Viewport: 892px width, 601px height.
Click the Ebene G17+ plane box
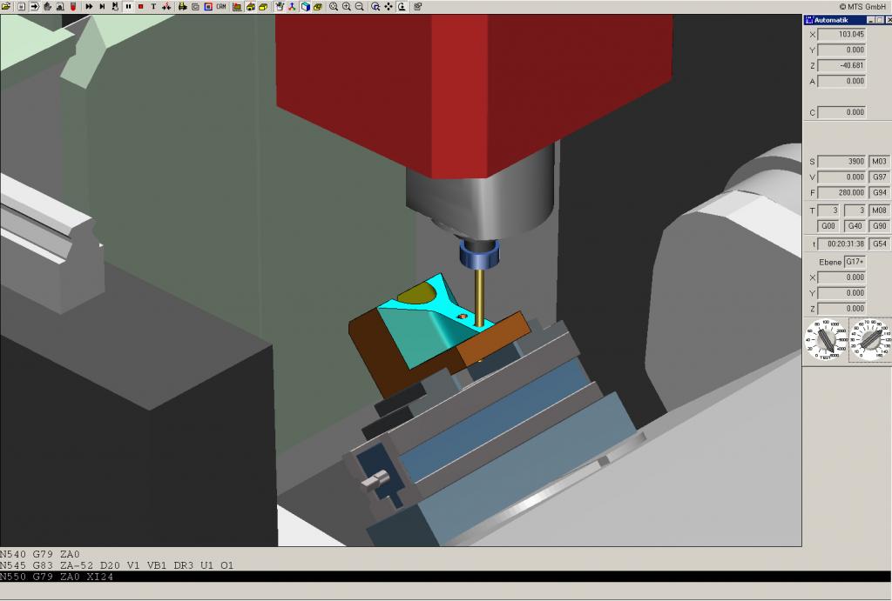855,262
